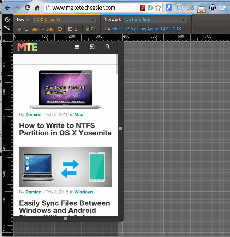Click the MTE login icon

click(92, 47)
